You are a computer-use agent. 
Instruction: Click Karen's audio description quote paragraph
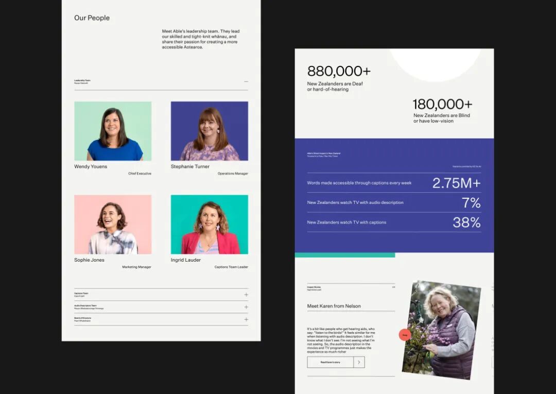(x=341, y=340)
